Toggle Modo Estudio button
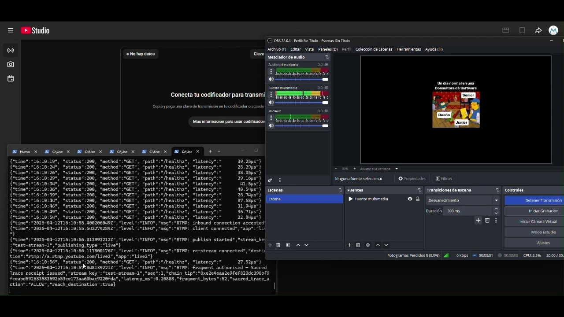 click(534, 232)
